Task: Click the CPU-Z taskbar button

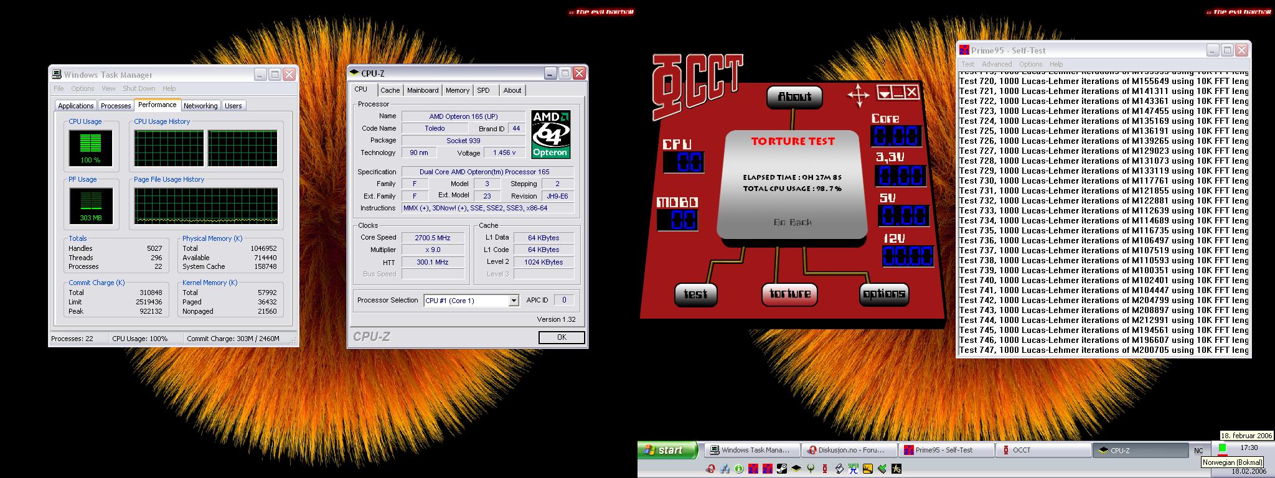Action: point(1141,450)
